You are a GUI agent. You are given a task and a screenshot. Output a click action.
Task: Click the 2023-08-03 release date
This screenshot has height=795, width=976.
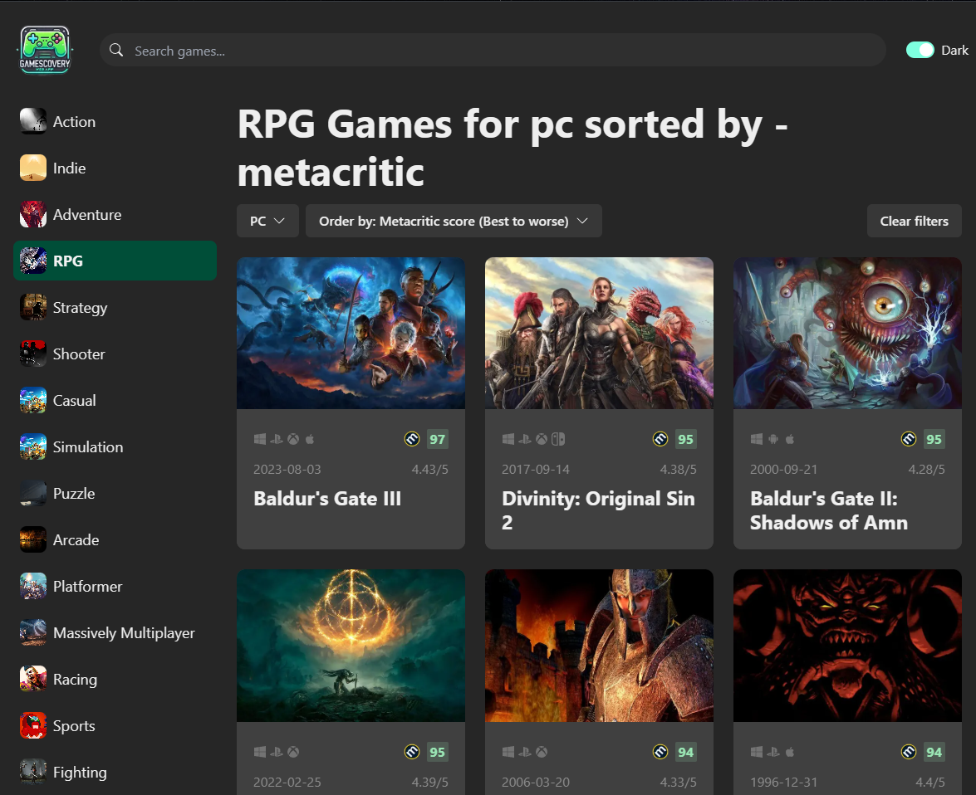(x=287, y=470)
